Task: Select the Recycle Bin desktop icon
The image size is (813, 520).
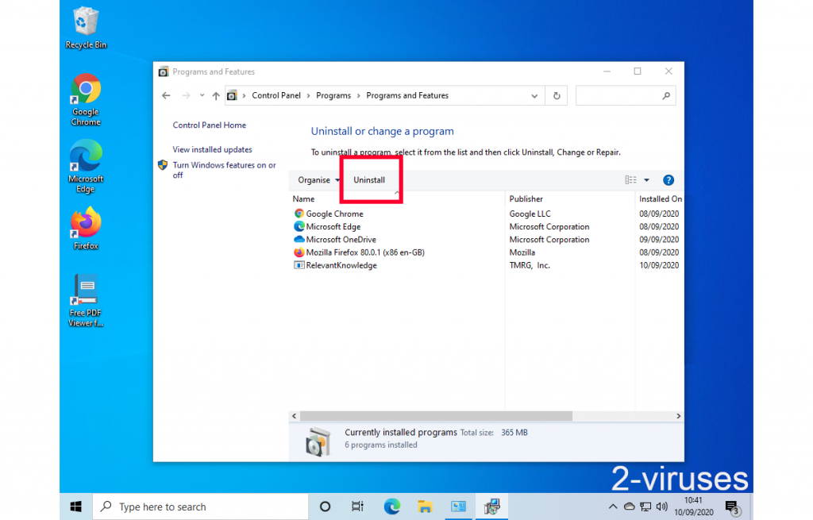Action: pos(86,22)
